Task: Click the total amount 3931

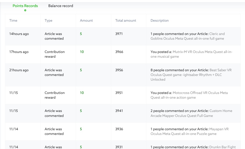Action: 119,147
